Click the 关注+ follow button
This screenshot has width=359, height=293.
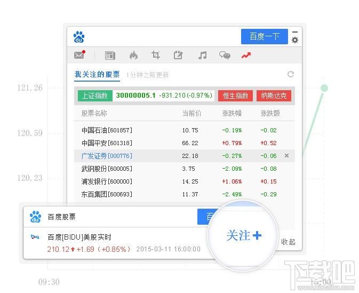tap(243, 235)
